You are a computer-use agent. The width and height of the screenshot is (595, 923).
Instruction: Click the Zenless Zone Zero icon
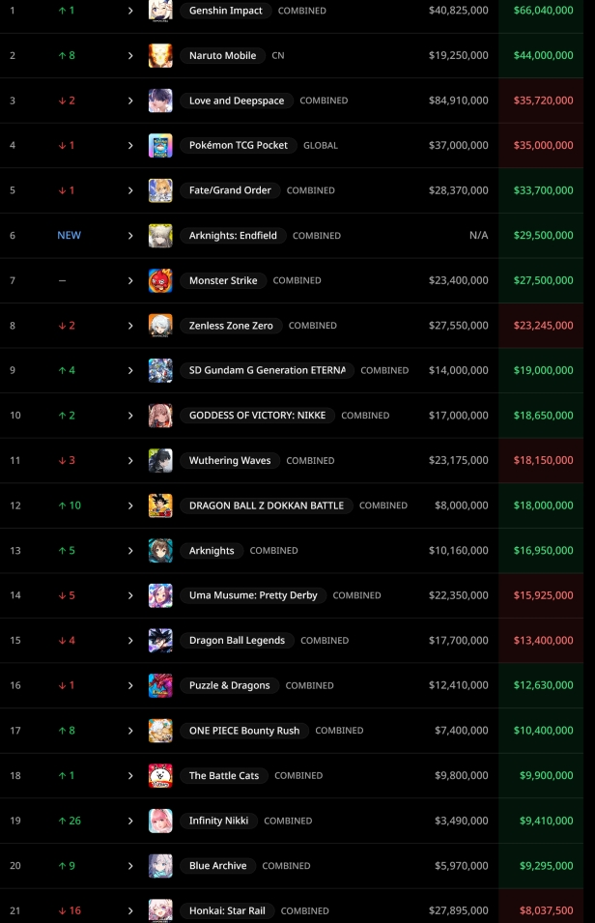pyautogui.click(x=160, y=326)
